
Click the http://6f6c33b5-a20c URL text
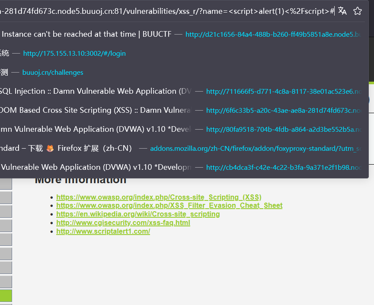point(284,110)
